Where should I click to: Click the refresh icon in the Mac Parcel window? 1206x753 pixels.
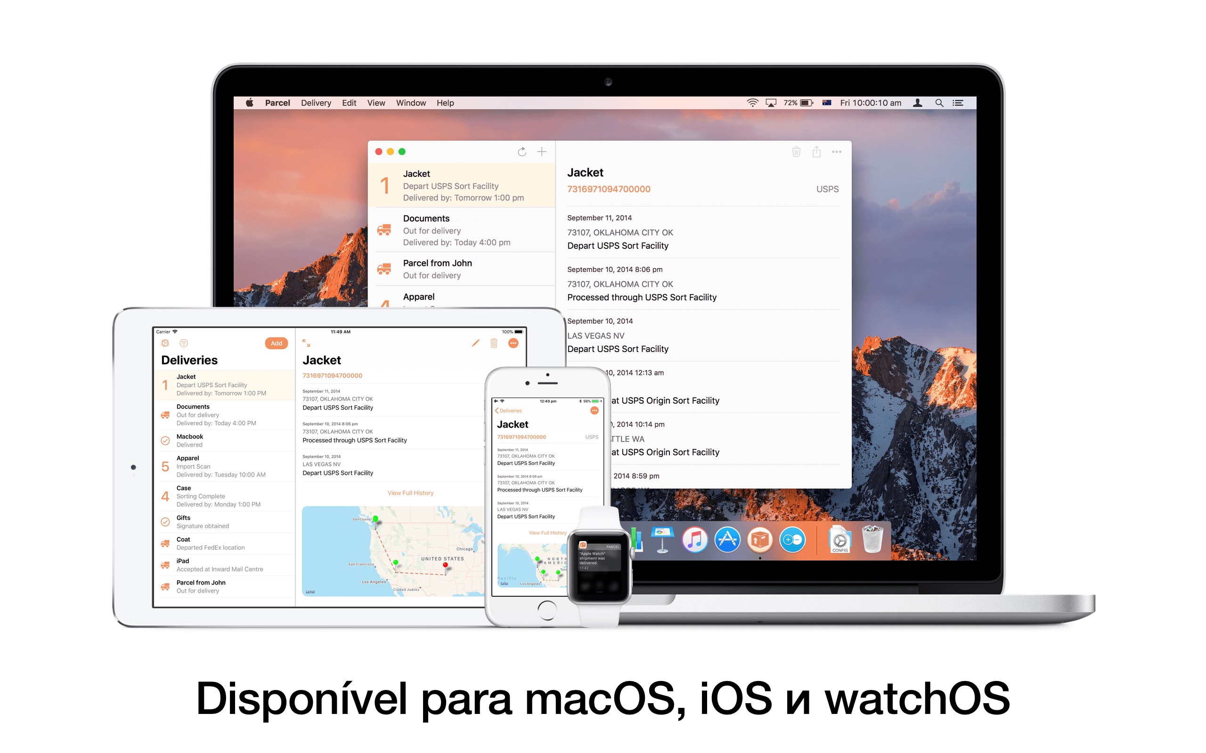(x=522, y=152)
